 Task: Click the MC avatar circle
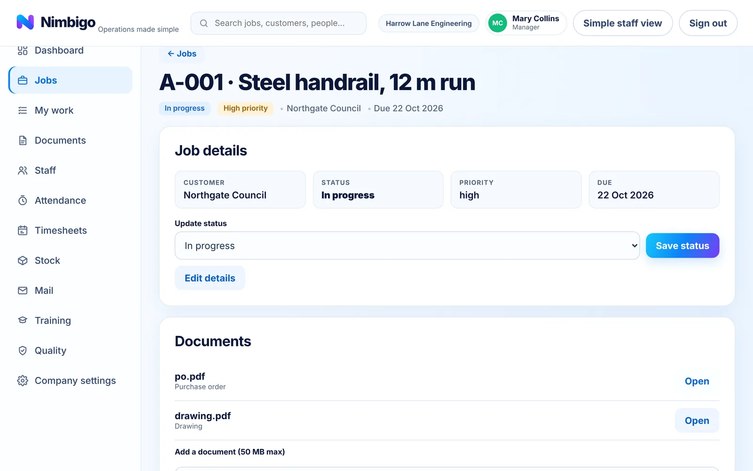click(497, 23)
